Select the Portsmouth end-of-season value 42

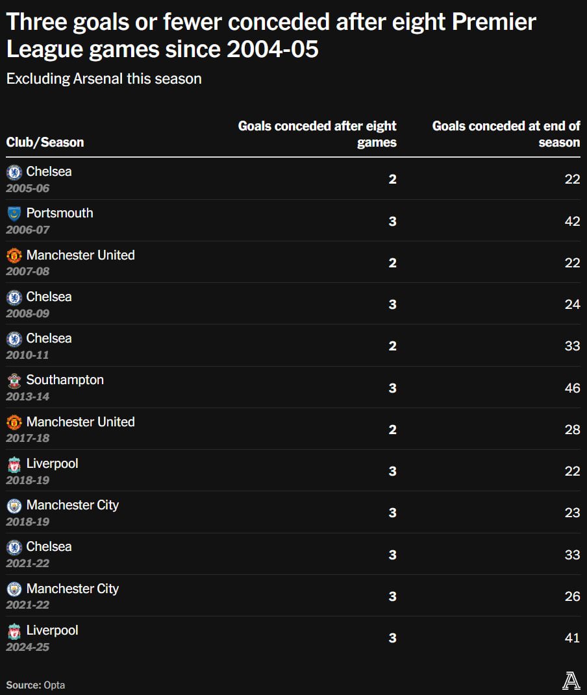point(572,221)
